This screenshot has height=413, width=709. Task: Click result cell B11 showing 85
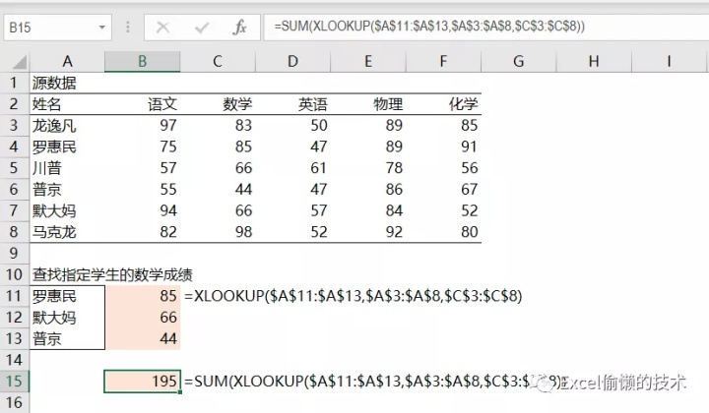143,296
